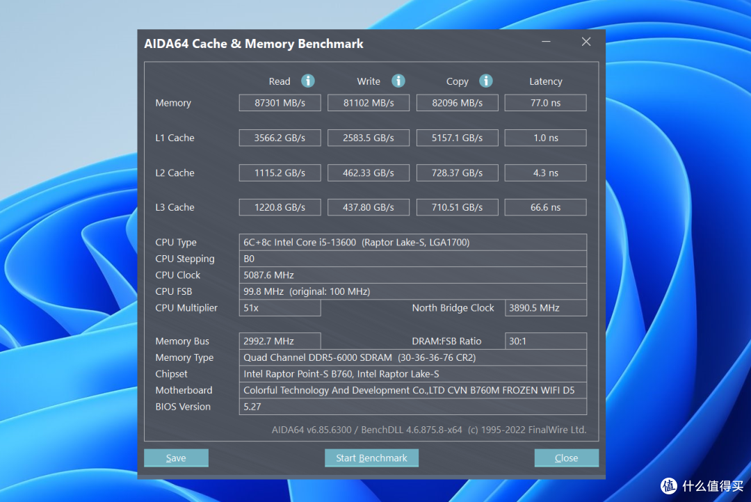Click L1 Cache read 3566.2 GB/s
Image resolution: width=751 pixels, height=502 pixels.
pyautogui.click(x=280, y=138)
